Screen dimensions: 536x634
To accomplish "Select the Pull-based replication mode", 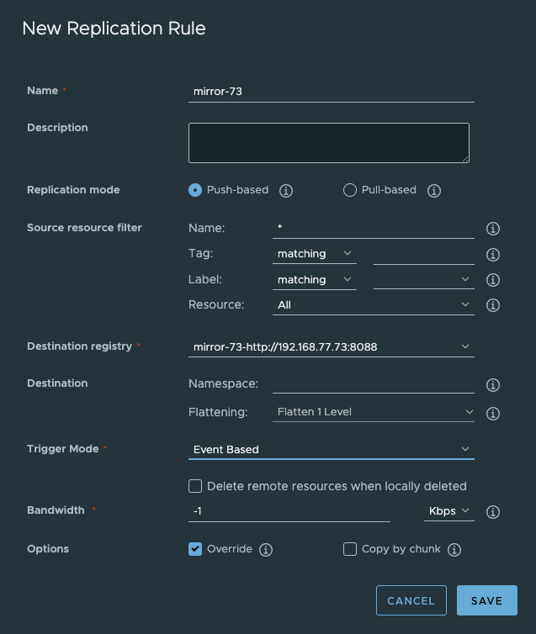I will click(350, 190).
